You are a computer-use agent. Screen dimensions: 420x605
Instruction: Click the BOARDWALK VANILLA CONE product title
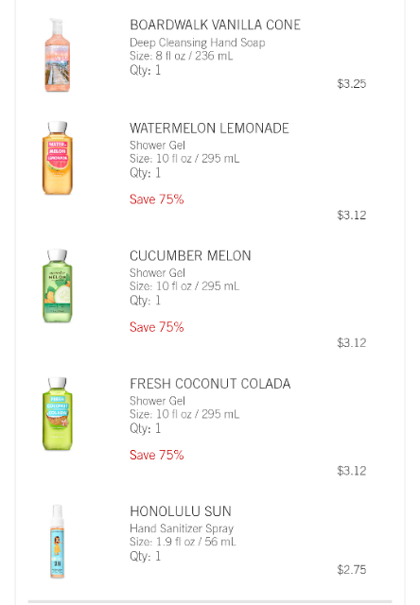[215, 25]
